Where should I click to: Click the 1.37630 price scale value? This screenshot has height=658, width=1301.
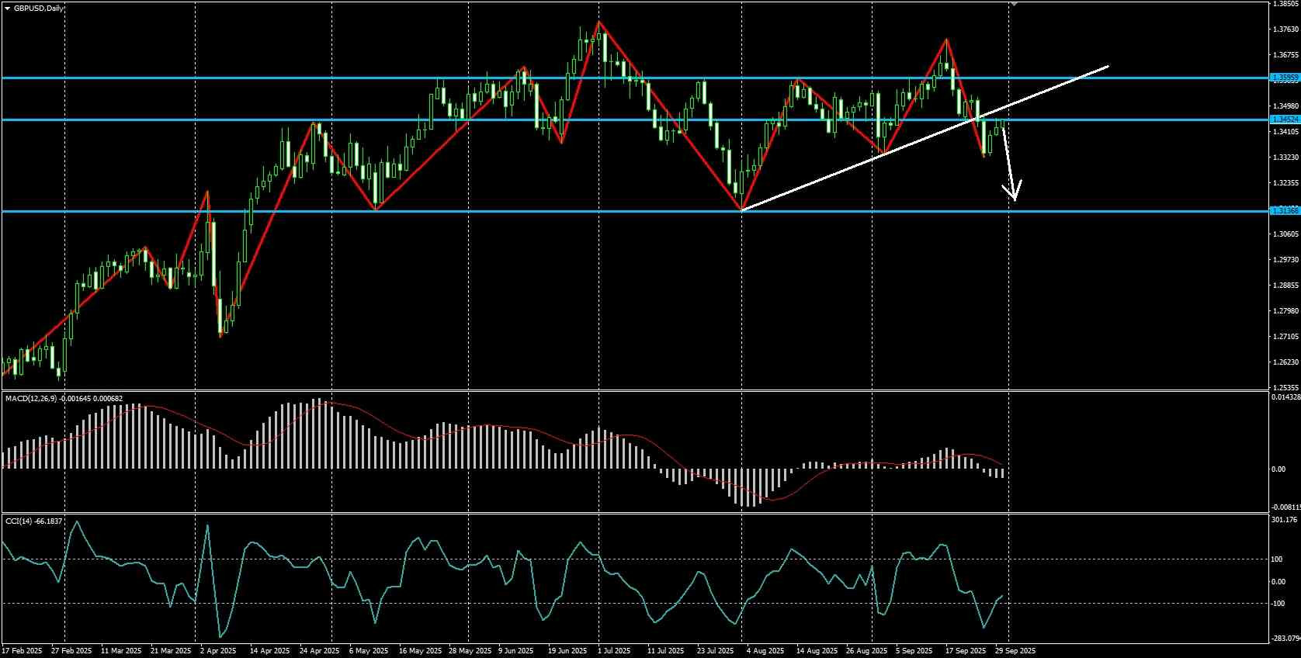tap(1286, 29)
